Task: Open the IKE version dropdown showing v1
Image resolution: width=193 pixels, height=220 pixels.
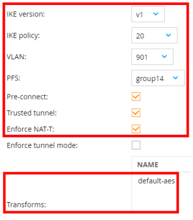Action: (148, 14)
